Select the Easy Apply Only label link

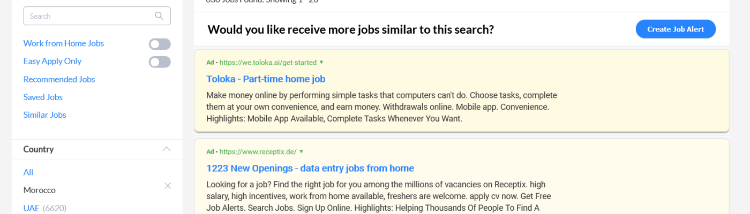pos(52,62)
